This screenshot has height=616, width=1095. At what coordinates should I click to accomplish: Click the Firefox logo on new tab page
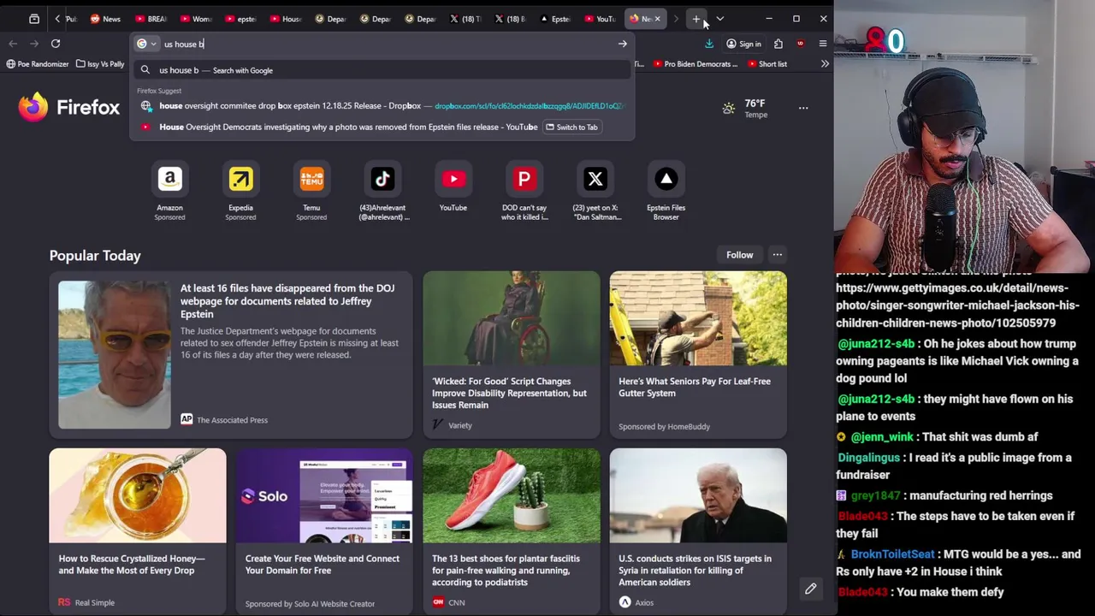[x=68, y=107]
